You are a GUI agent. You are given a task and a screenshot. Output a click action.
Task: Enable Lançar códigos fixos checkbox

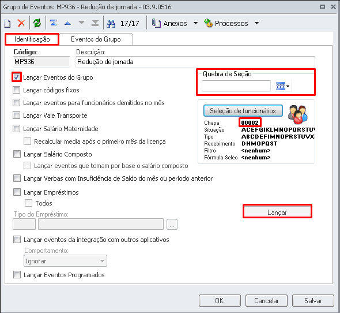click(17, 90)
